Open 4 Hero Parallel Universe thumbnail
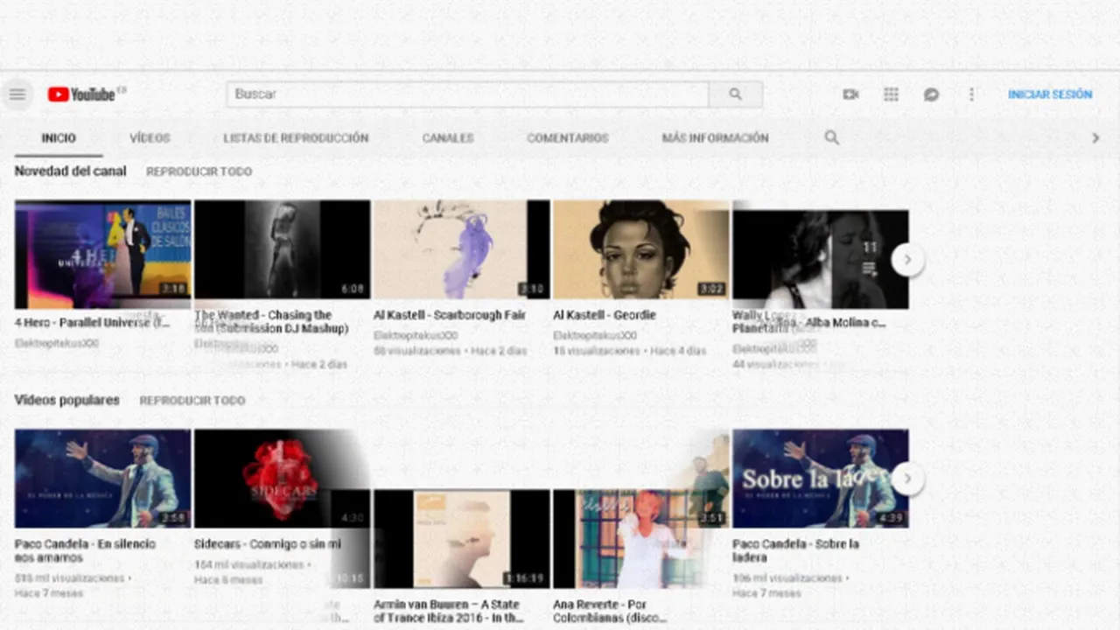Screen dimensions: 1120x630 [x=102, y=254]
